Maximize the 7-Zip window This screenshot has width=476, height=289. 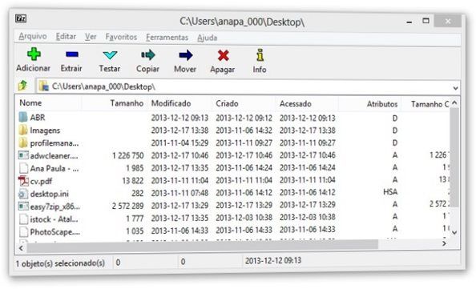click(426, 21)
